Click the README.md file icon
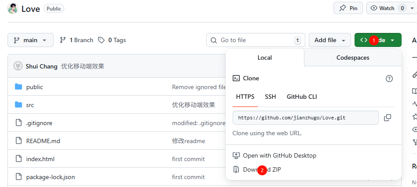This screenshot has height=187, width=417. point(18,141)
